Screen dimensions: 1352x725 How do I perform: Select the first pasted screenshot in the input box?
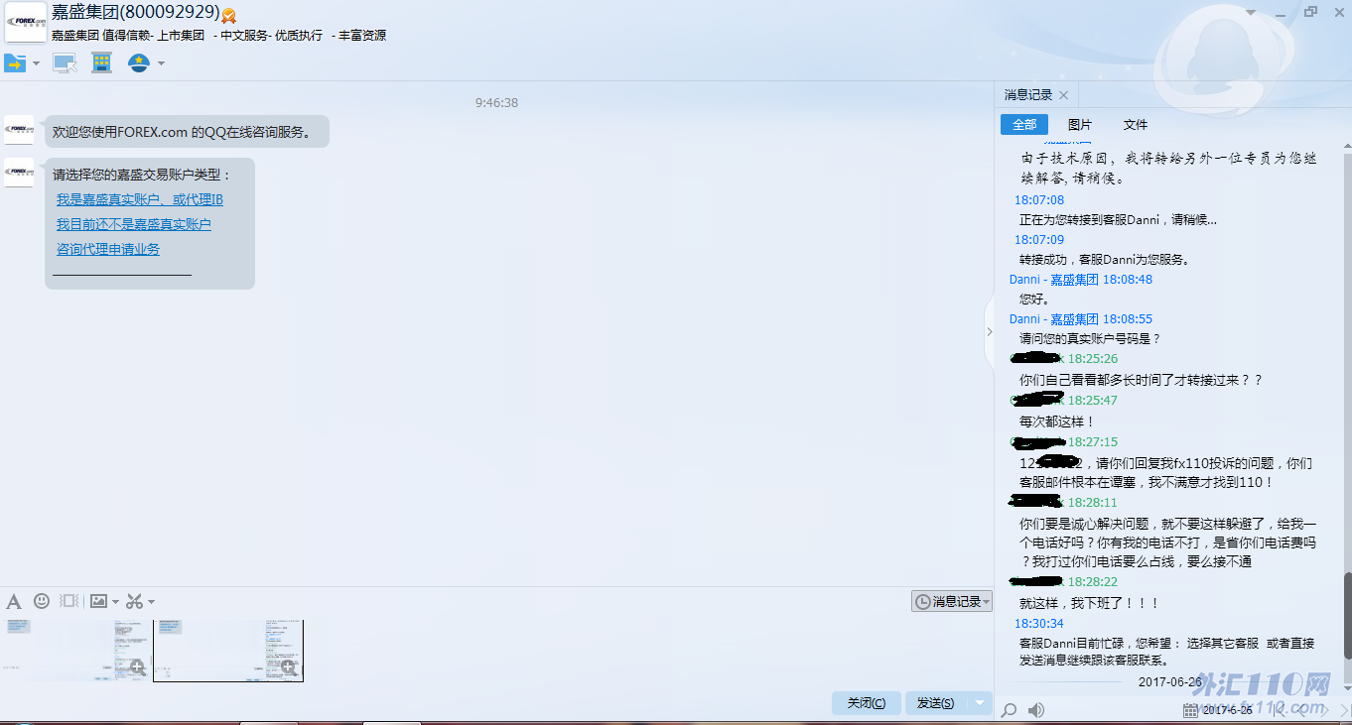point(75,651)
